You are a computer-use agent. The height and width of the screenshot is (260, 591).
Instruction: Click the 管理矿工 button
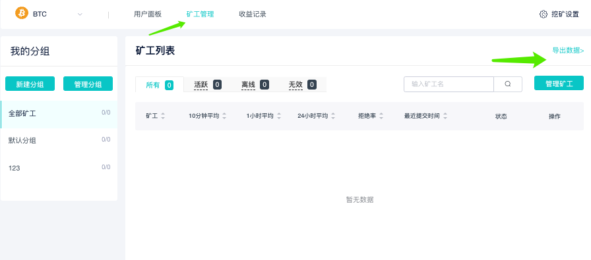pos(559,83)
